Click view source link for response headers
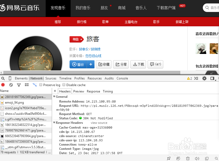Screen dimensions: 219x161 [x=99, y=123]
